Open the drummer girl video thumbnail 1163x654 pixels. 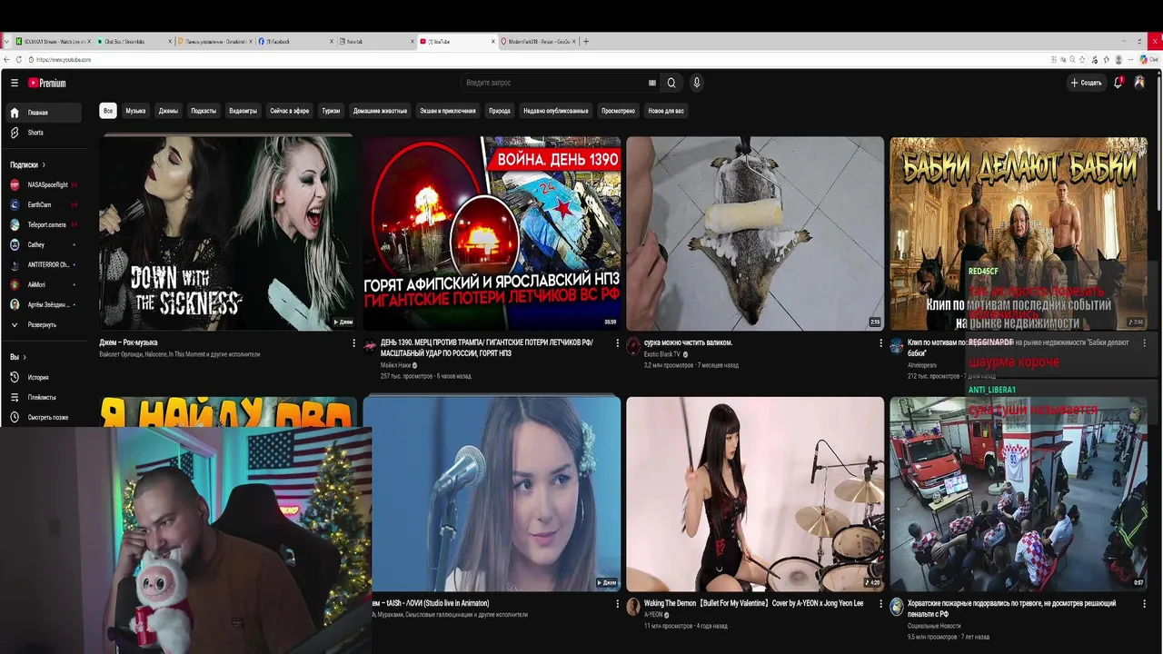[755, 493]
